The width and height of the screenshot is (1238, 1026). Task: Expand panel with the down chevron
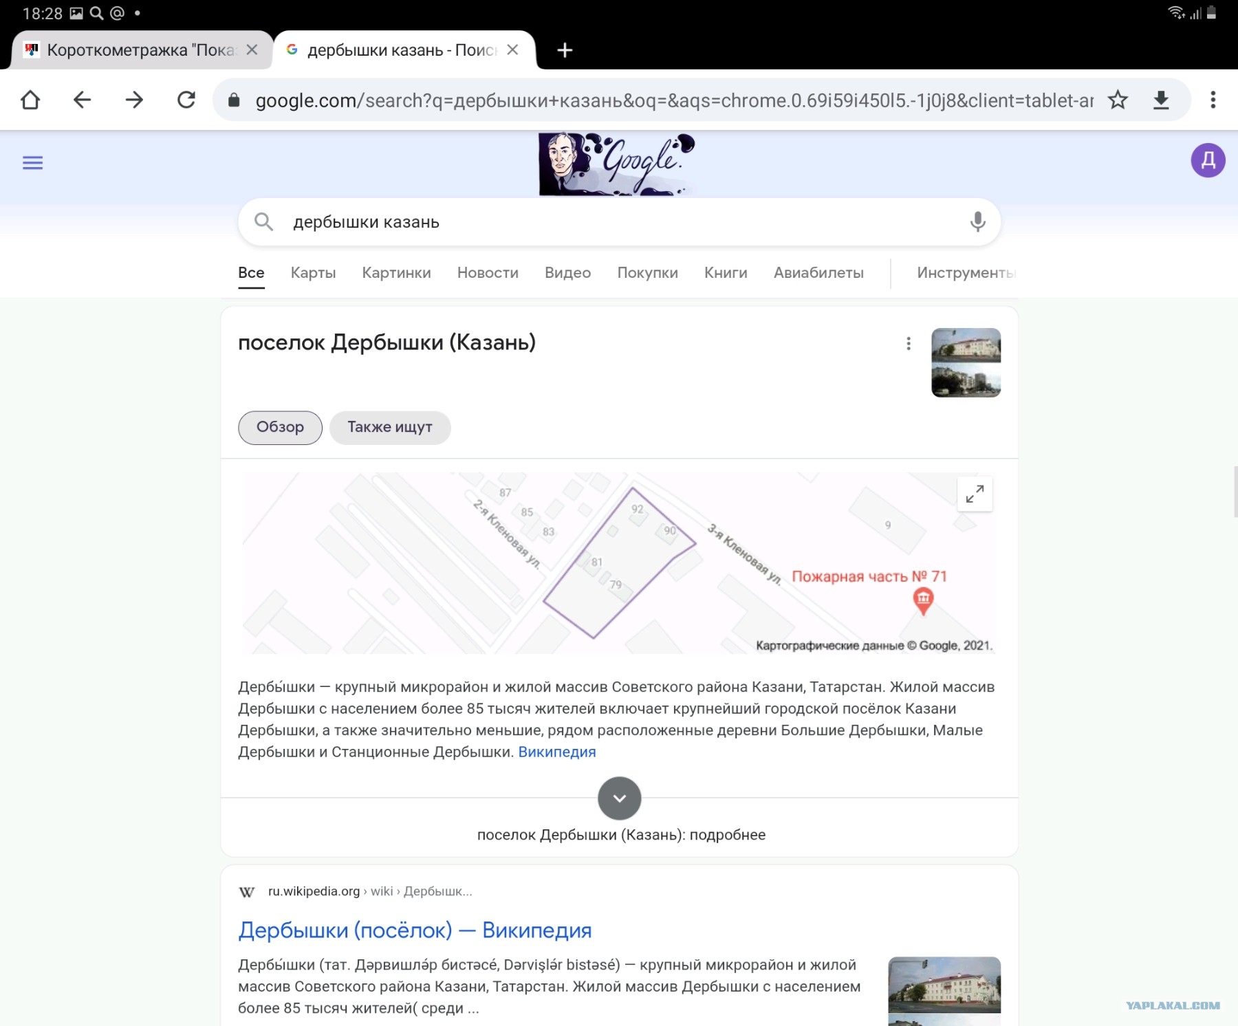(620, 798)
